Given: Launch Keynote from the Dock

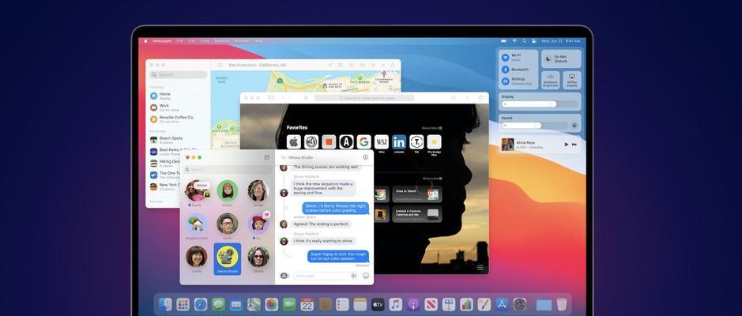Looking at the screenshot, I should [449, 304].
